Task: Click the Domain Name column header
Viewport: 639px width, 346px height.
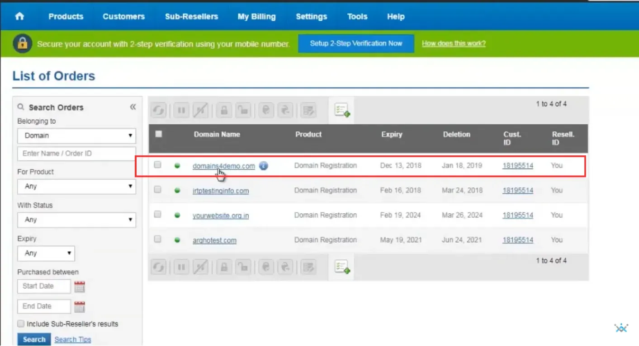Action: pos(217,134)
